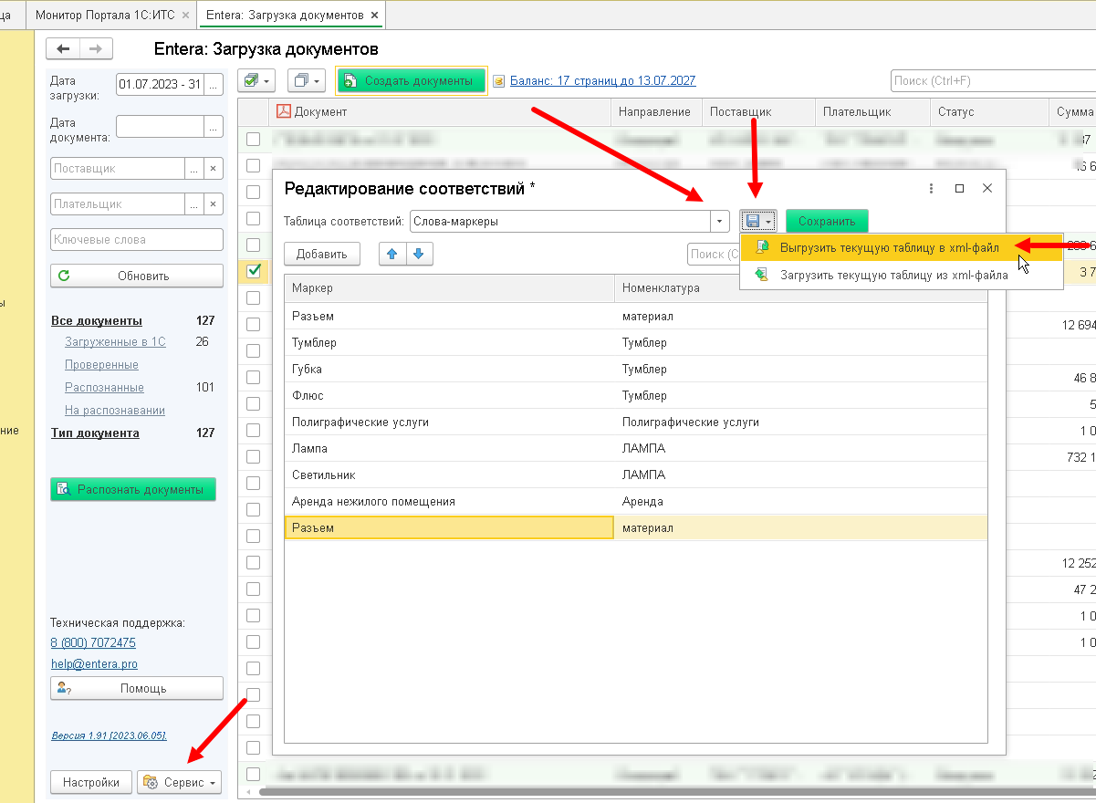Open the balance link for 17 pages
Screen dimensions: 1096x803
(x=602, y=81)
